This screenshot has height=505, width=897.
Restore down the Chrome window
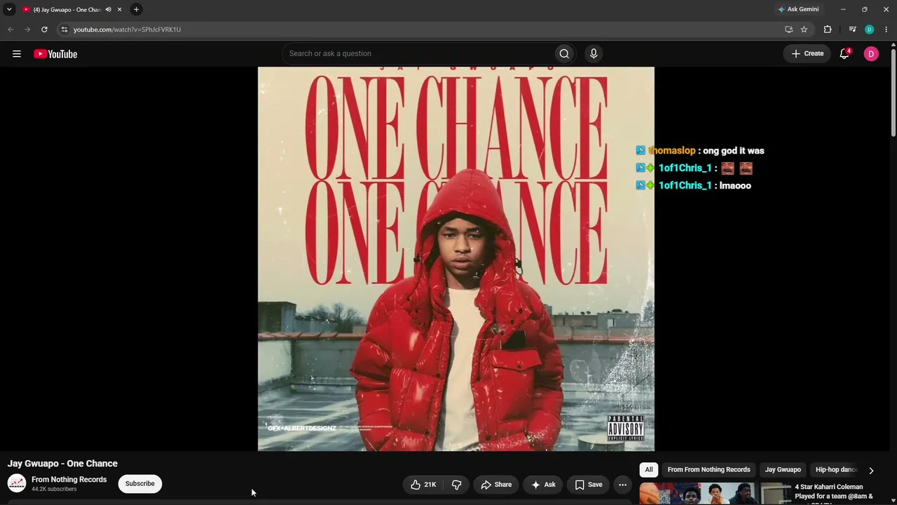864,9
